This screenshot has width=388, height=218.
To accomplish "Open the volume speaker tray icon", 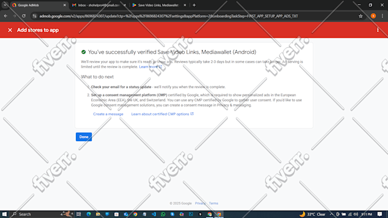I will coord(356,214).
